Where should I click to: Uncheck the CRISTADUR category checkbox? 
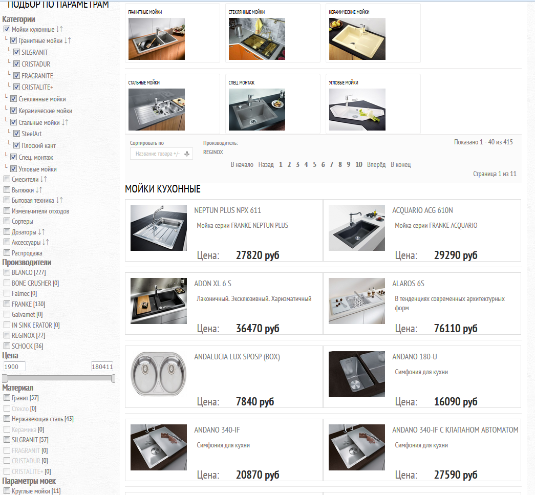pos(16,64)
